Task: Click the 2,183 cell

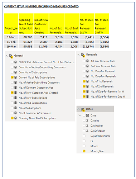Action: tap(57, 42)
